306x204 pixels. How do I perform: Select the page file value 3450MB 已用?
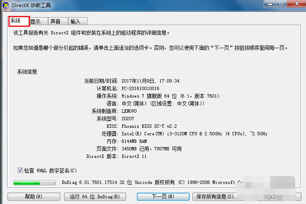[152, 149]
